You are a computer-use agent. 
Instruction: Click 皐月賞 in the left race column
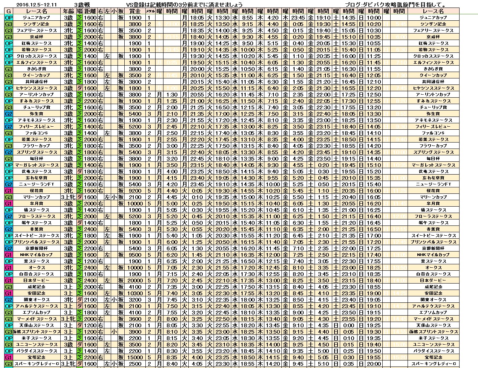[x=36, y=204]
